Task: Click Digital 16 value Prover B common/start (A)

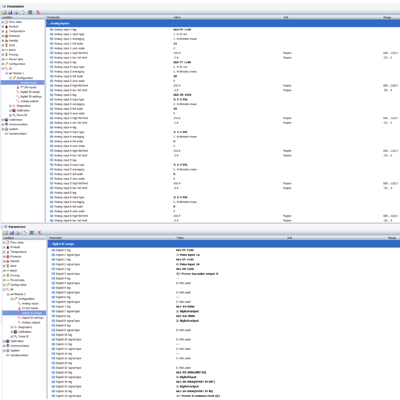Action: [x=198, y=396]
